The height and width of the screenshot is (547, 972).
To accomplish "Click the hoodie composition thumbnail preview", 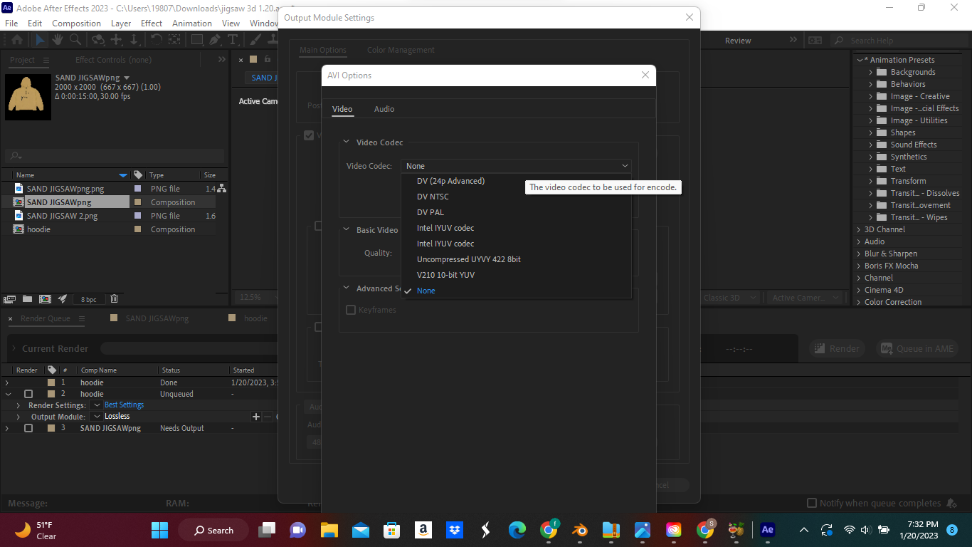I will [28, 96].
